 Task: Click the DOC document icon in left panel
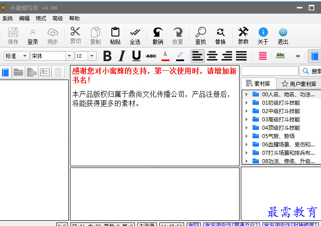coord(32,72)
